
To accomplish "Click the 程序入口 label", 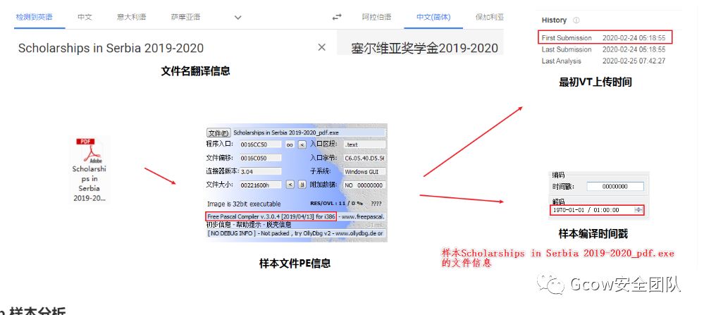I will pos(220,144).
